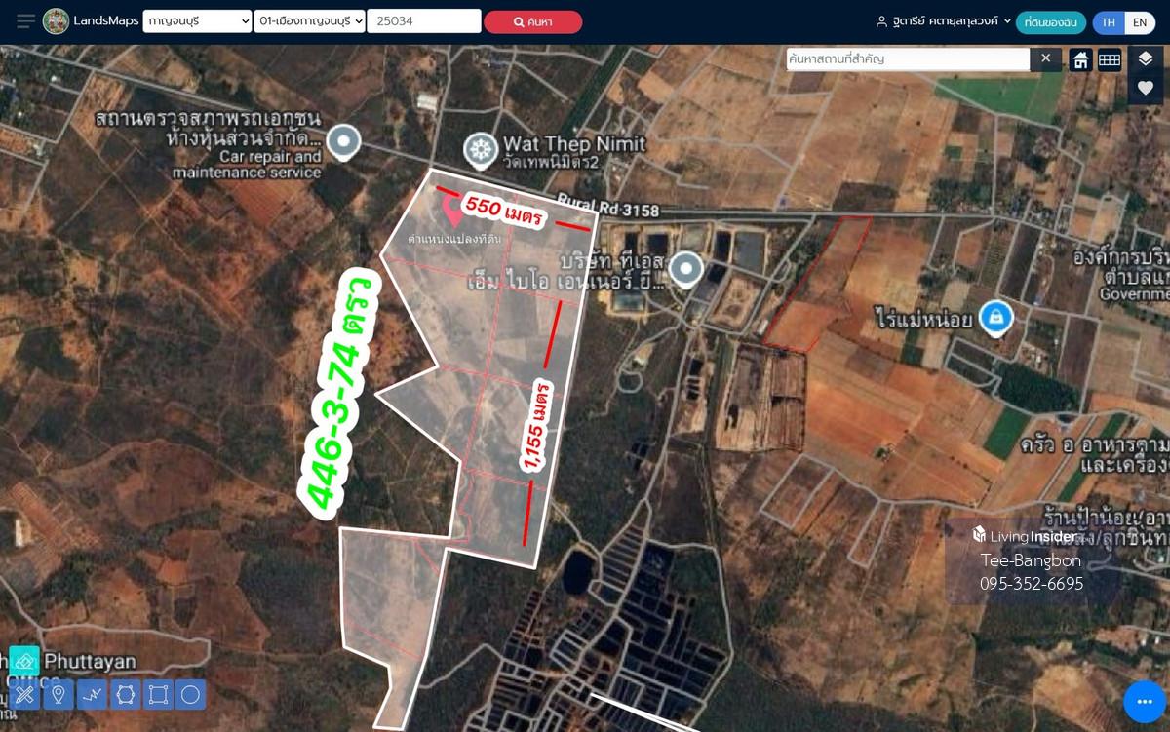Expand the user account dropdown
Screen dimensions: 1170x732
click(944, 21)
